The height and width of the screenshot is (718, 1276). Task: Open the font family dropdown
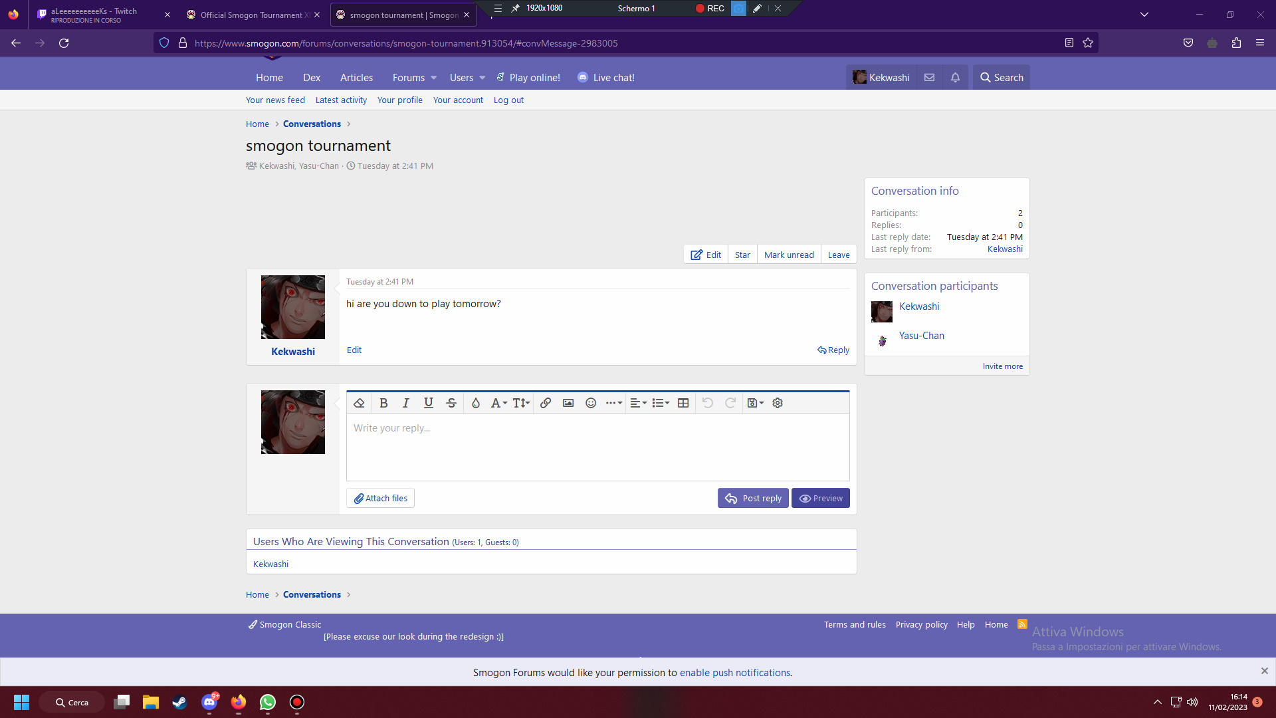498,403
